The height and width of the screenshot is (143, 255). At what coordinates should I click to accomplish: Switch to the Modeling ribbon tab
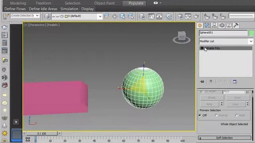(18, 3)
